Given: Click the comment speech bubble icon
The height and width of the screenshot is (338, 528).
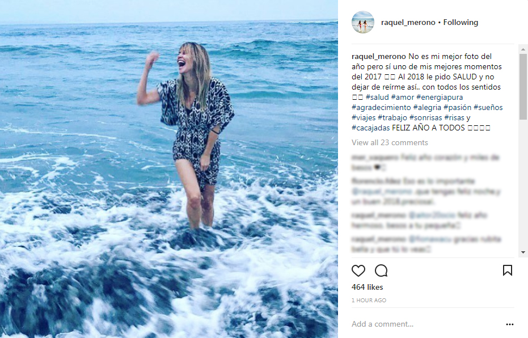Looking at the screenshot, I should point(381,271).
